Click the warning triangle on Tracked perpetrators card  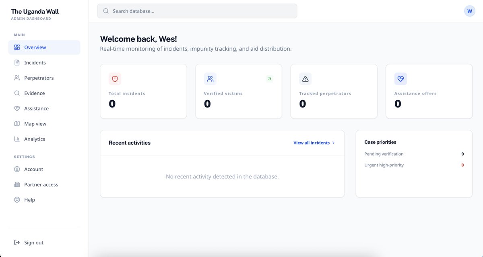click(x=305, y=79)
